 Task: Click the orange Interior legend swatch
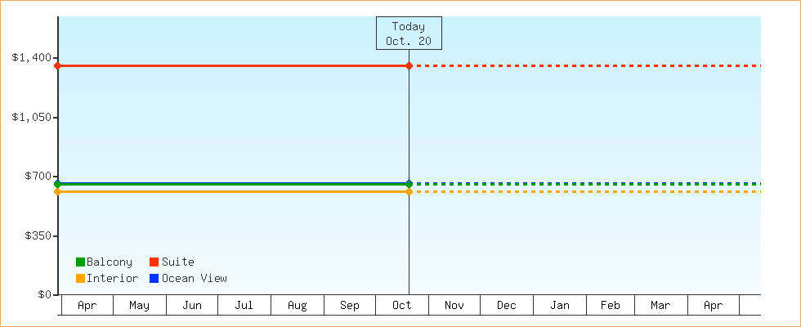click(80, 279)
